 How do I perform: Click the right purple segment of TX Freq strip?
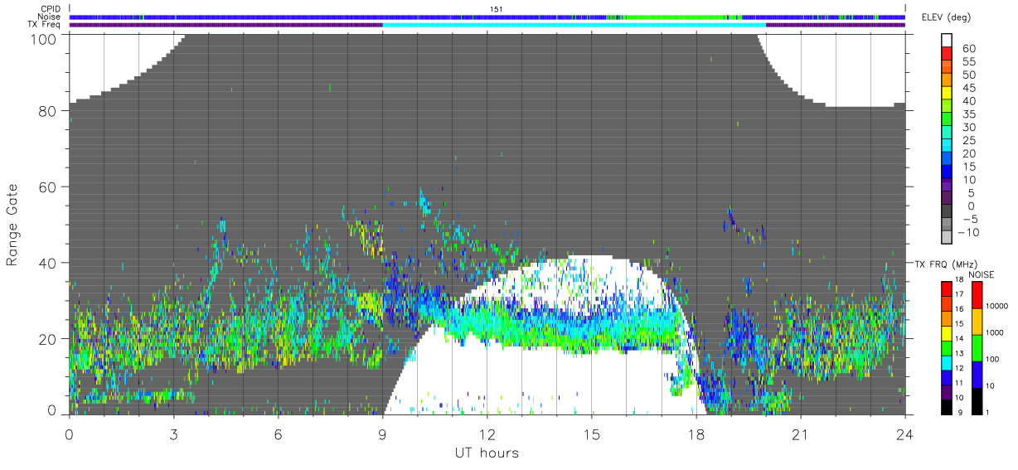point(836,25)
